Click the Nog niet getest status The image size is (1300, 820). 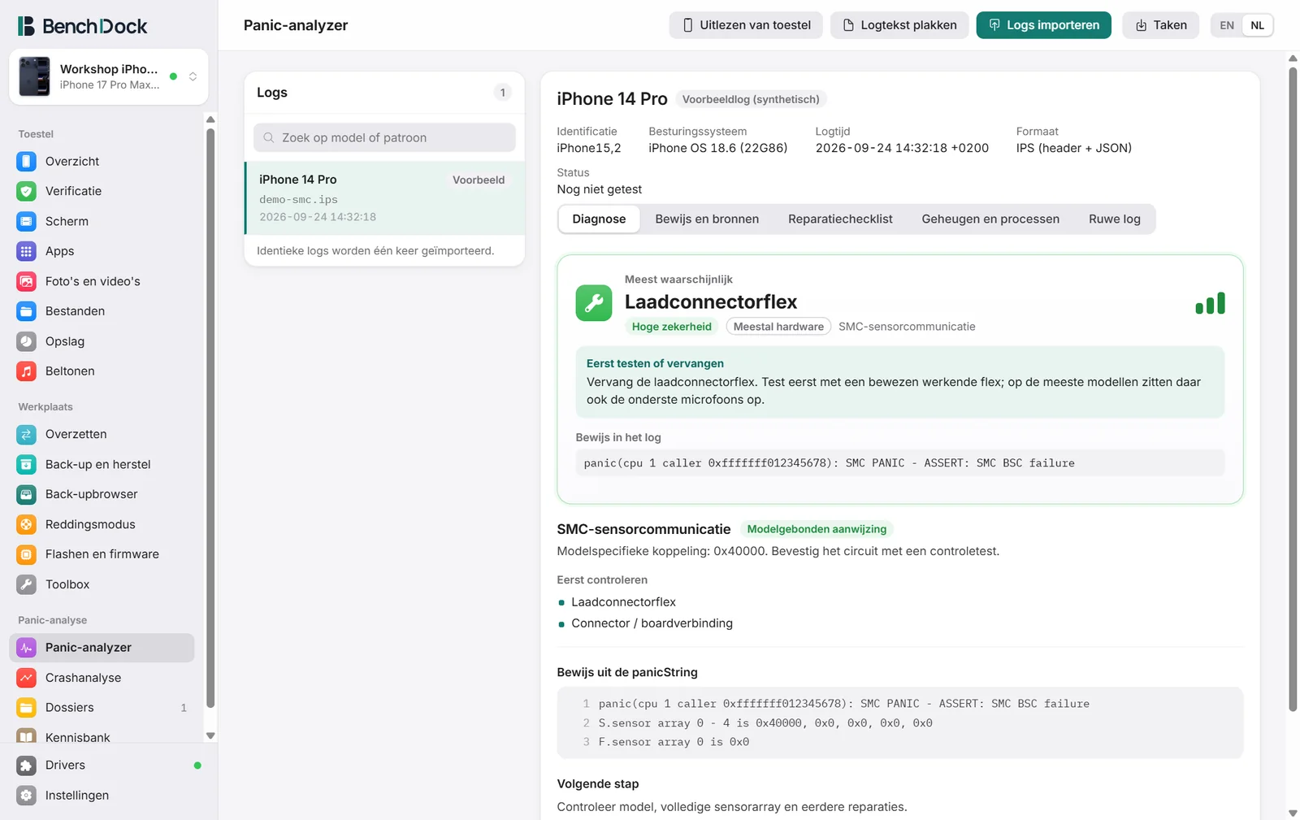600,189
